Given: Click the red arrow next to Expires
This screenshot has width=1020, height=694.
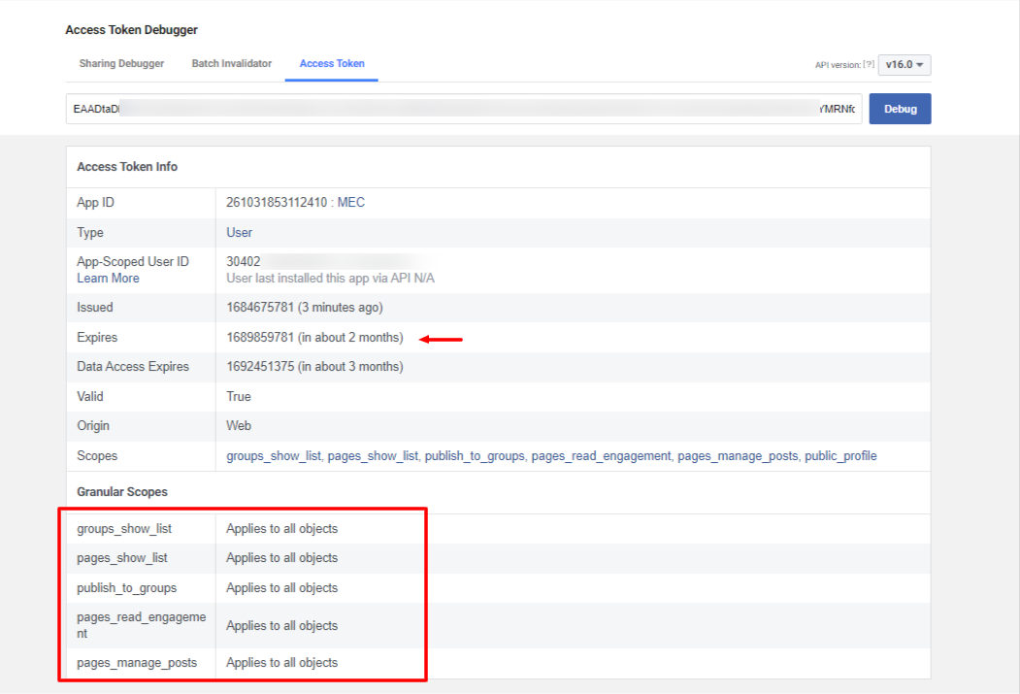Looking at the screenshot, I should 441,339.
